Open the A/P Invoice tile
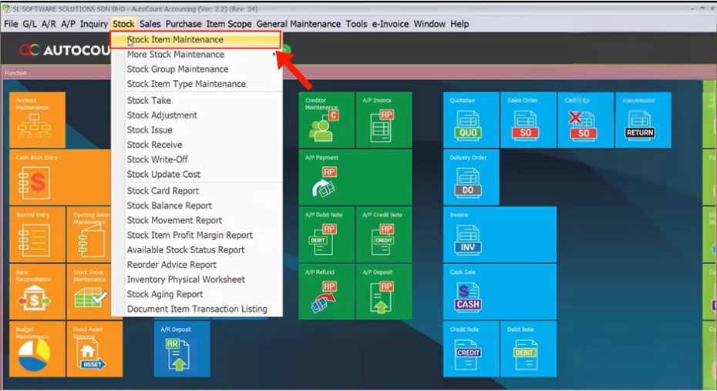 [384, 120]
